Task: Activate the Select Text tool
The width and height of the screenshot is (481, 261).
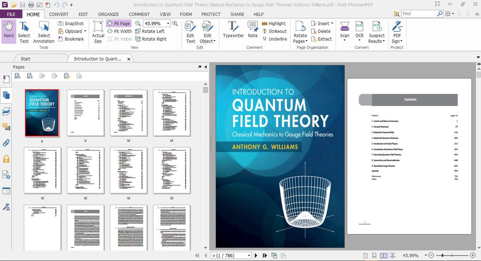Action: [x=24, y=32]
